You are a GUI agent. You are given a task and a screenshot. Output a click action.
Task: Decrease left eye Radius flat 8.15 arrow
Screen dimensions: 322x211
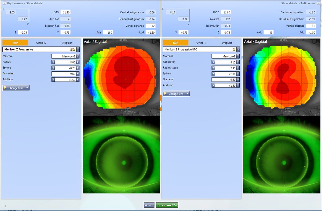click(213, 62)
